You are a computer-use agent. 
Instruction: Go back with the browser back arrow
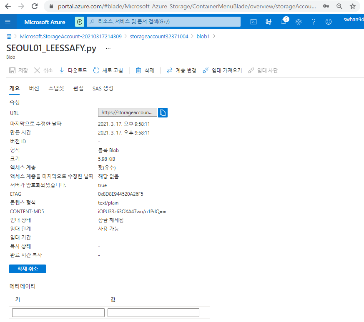pyautogui.click(x=8, y=6)
